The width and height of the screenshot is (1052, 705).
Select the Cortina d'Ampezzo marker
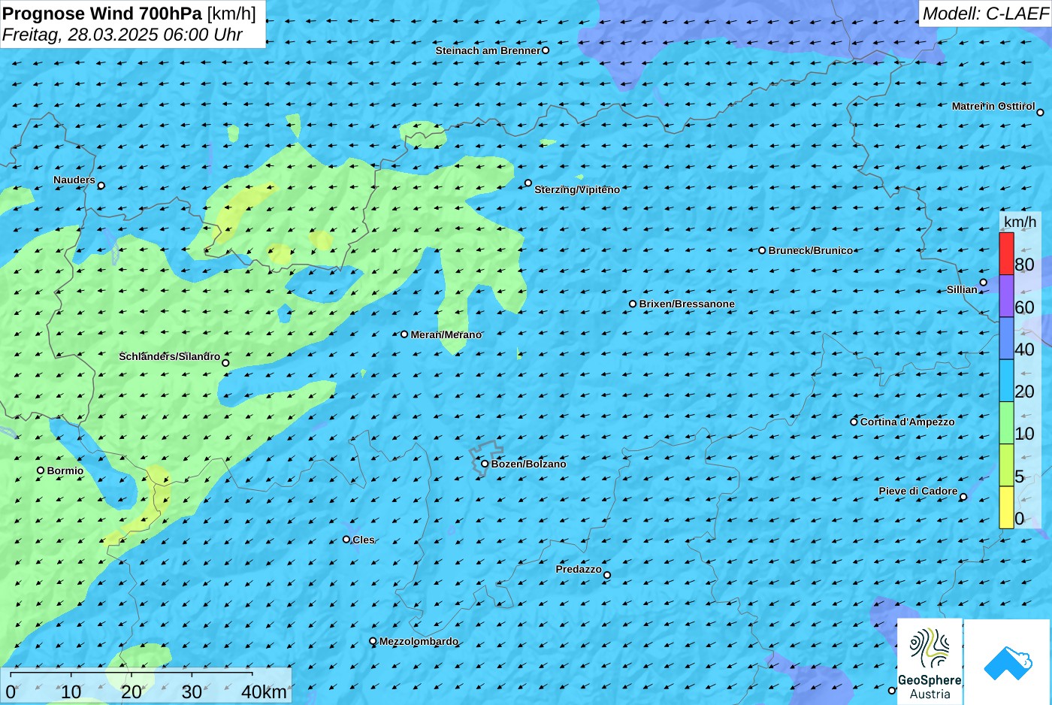click(x=854, y=422)
